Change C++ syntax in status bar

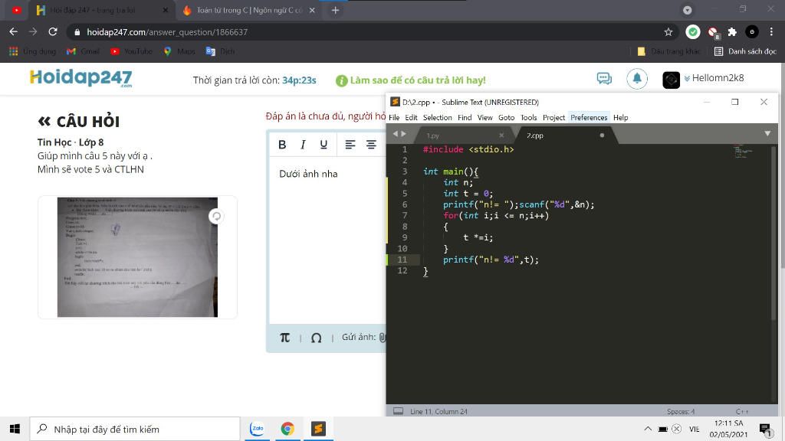click(742, 411)
